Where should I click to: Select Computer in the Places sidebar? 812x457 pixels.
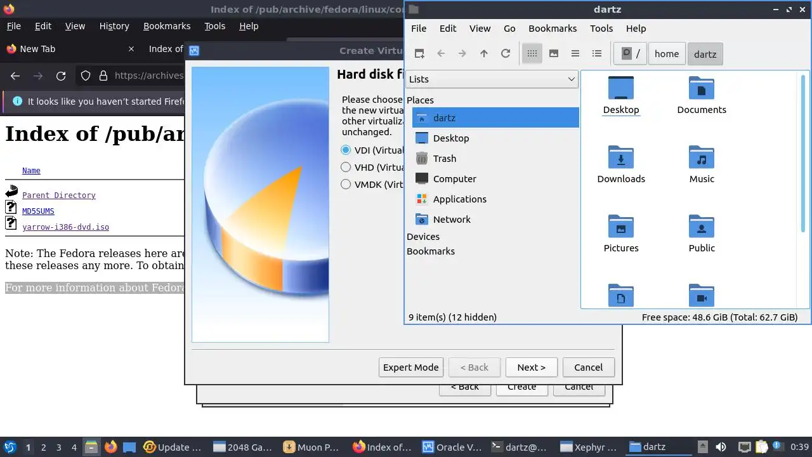coord(495,179)
